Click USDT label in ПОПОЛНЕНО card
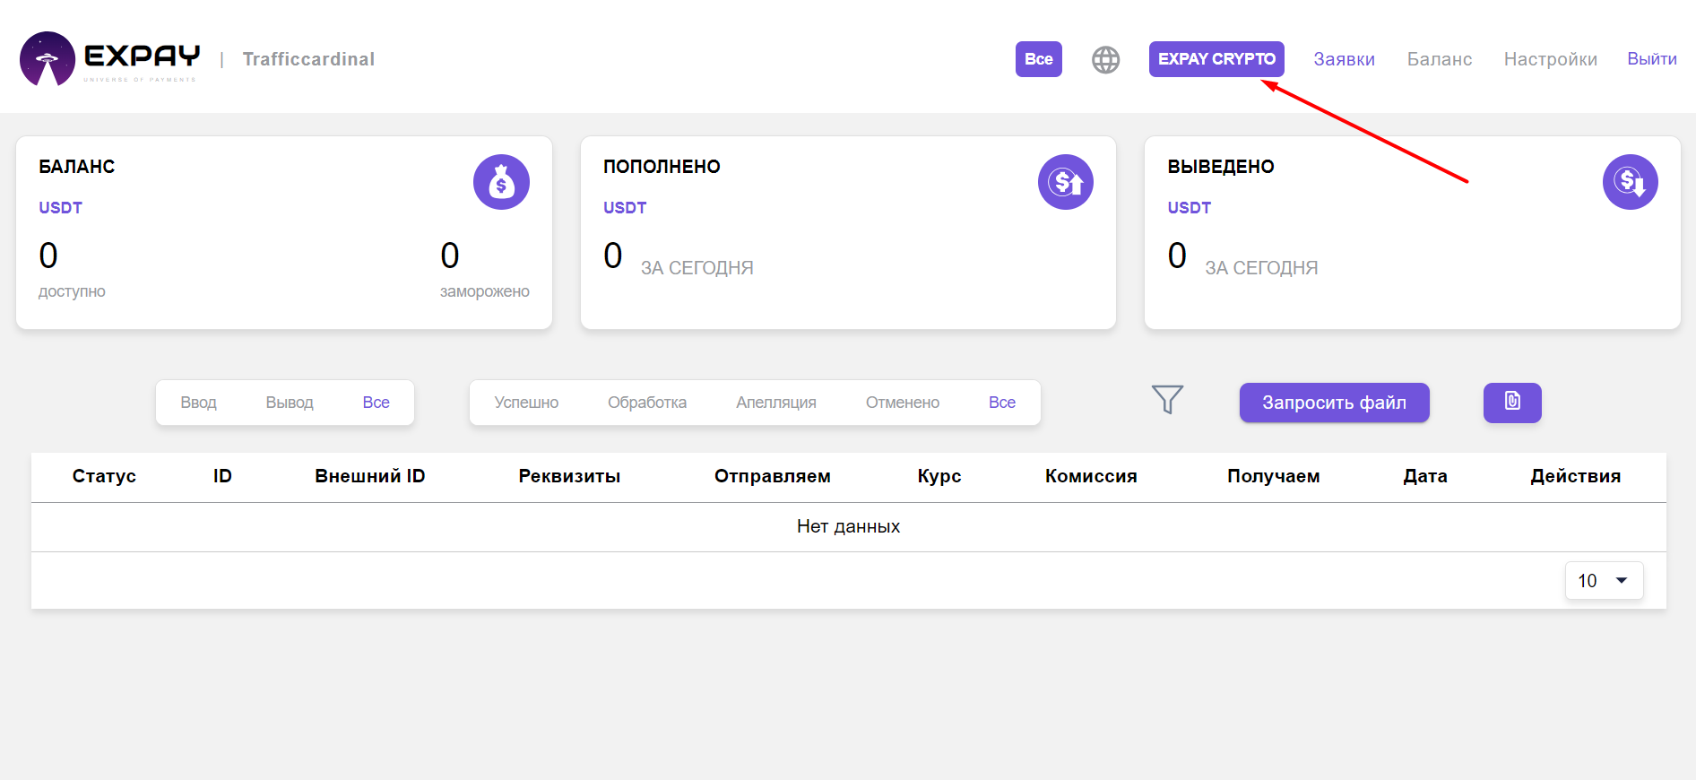The height and width of the screenshot is (780, 1696). pyautogui.click(x=625, y=208)
